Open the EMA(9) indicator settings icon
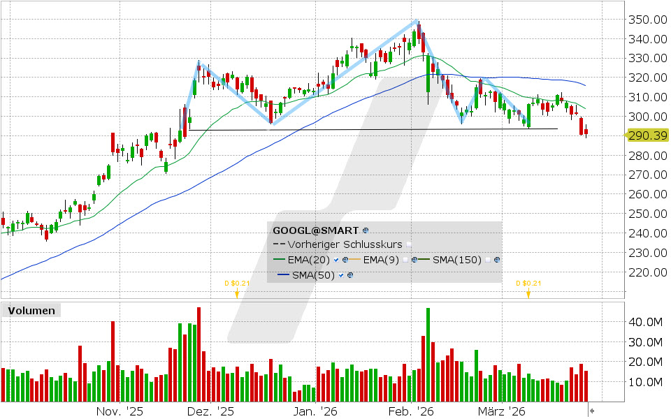Image resolution: width=671 pixels, height=419 pixels. tap(414, 260)
